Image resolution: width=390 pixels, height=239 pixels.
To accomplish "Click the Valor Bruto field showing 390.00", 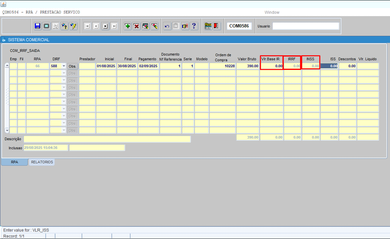I will 247,66.
